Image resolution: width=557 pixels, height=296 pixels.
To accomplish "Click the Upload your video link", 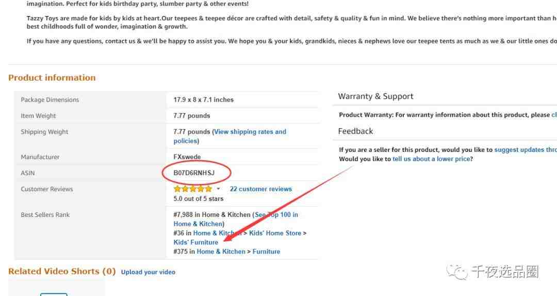I will click(148, 272).
